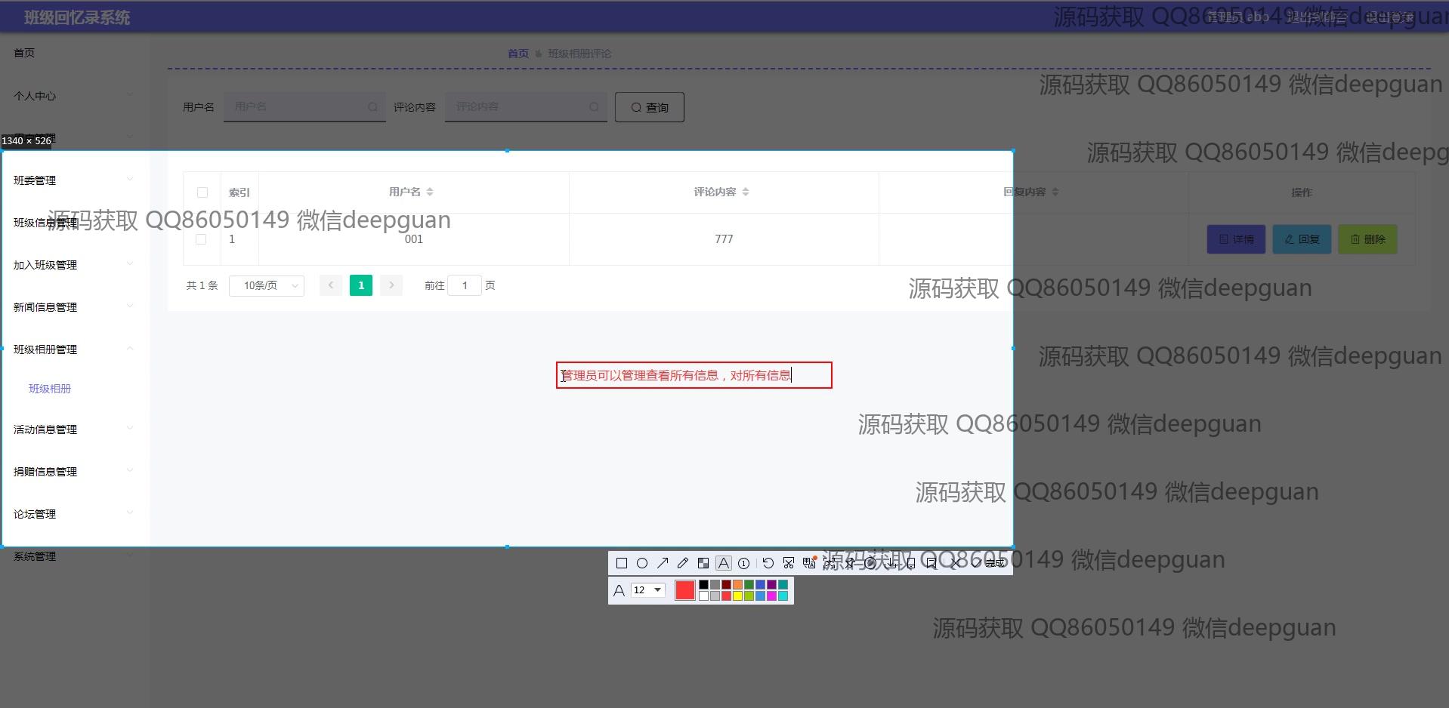1449x708 pixels.
Task: Check the checkbox for row 1
Action: 201,239
